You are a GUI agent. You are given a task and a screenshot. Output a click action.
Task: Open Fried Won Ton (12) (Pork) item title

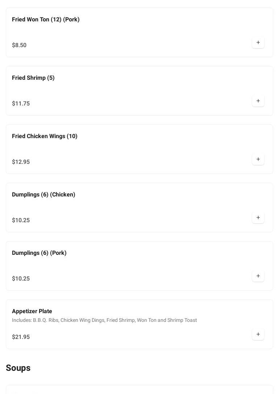(46, 19)
